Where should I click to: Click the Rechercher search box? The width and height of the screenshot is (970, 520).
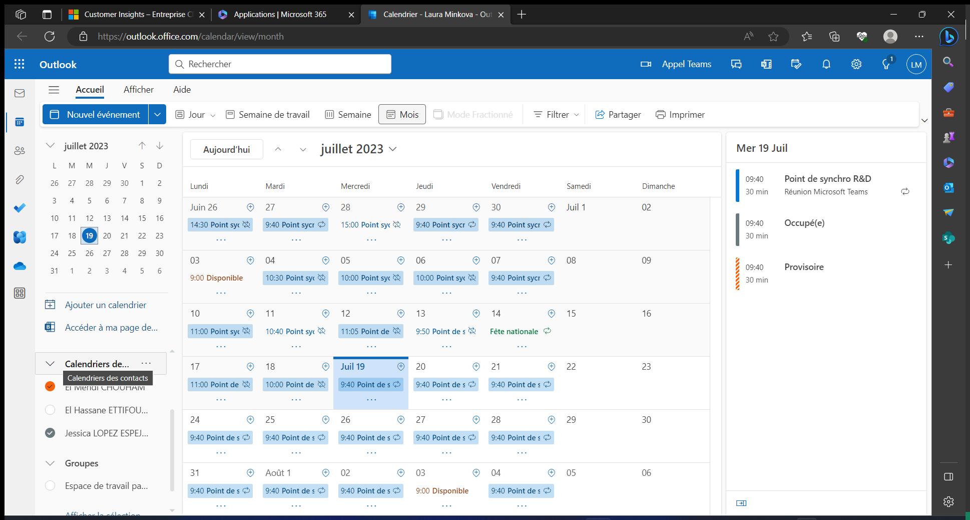point(280,64)
